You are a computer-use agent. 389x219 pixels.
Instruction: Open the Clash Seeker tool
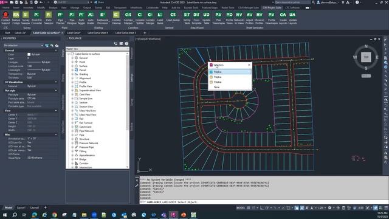(173, 17)
